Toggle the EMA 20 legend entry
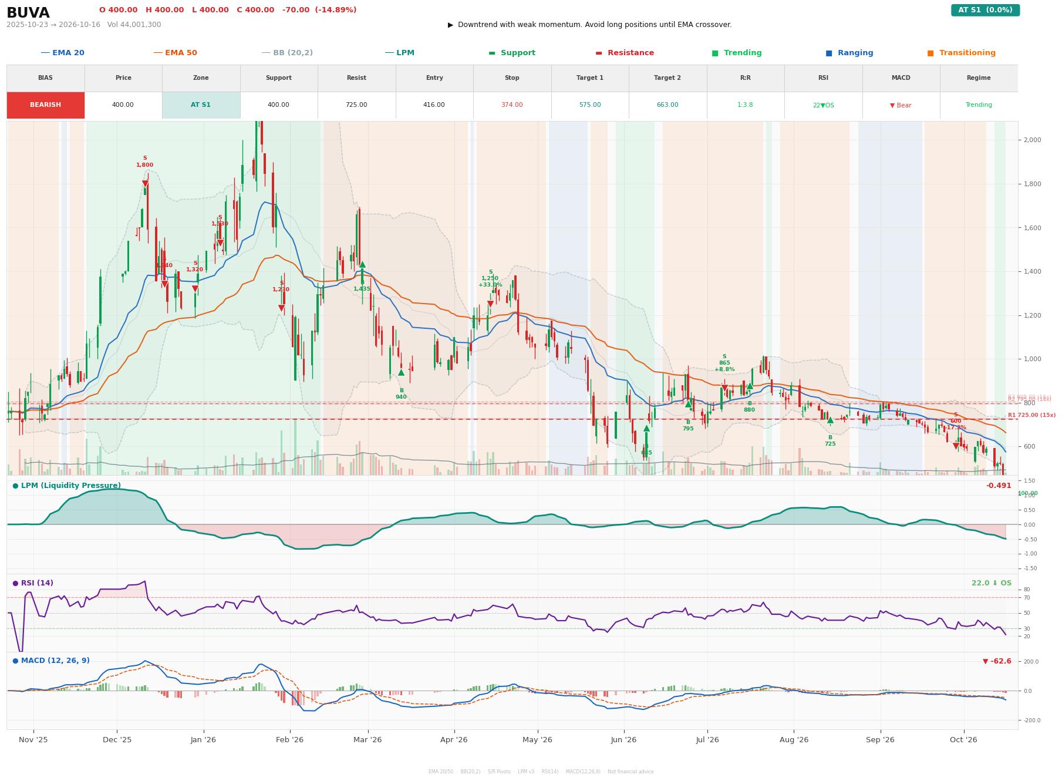This screenshot has height=781, width=1062. pyautogui.click(x=62, y=53)
